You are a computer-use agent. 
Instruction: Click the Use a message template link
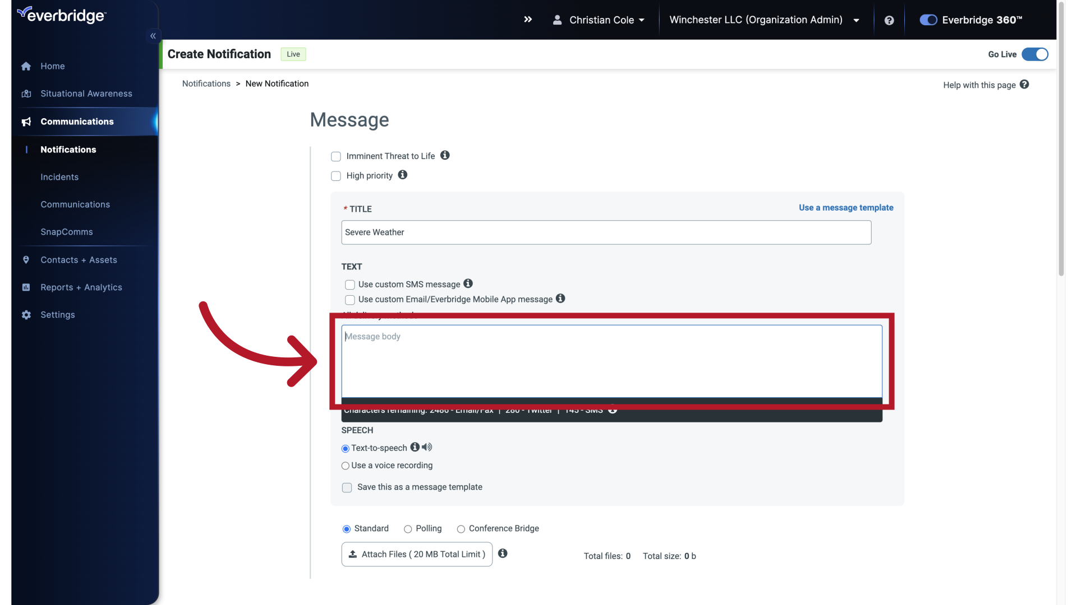coord(846,207)
